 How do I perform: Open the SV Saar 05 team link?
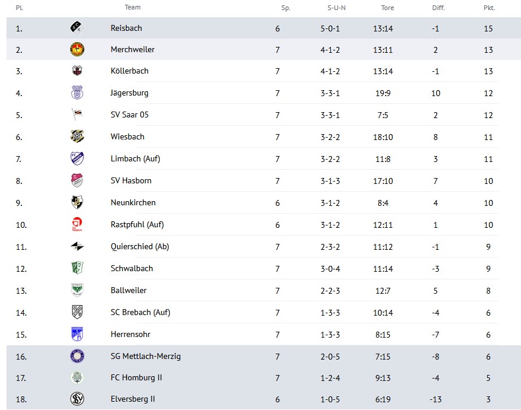(x=129, y=115)
